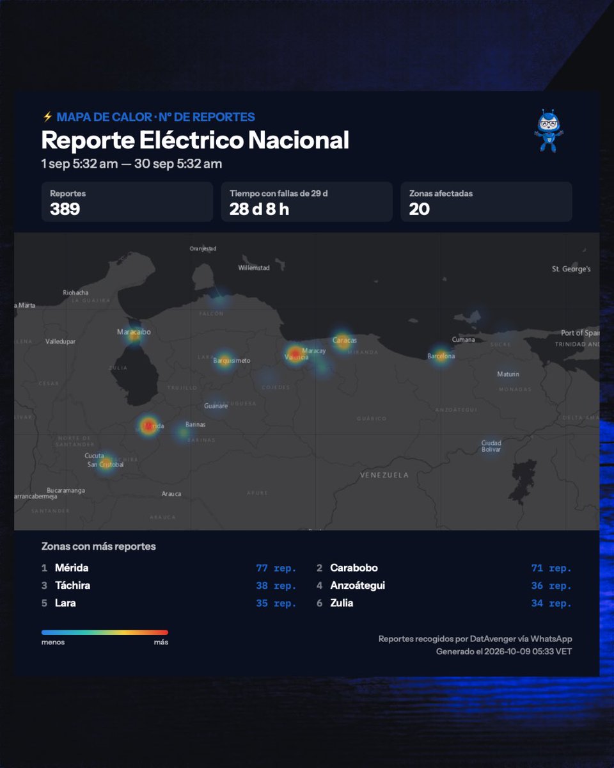Click the Guanare map label
Image resolution: width=614 pixels, height=768 pixels.
click(x=216, y=406)
